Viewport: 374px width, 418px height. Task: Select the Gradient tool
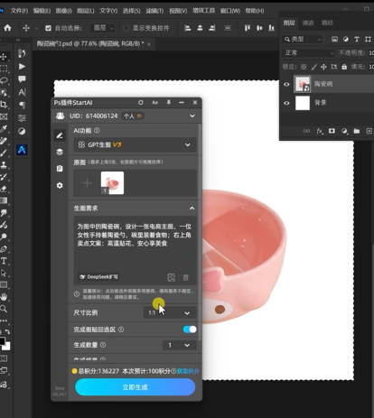tap(4, 200)
